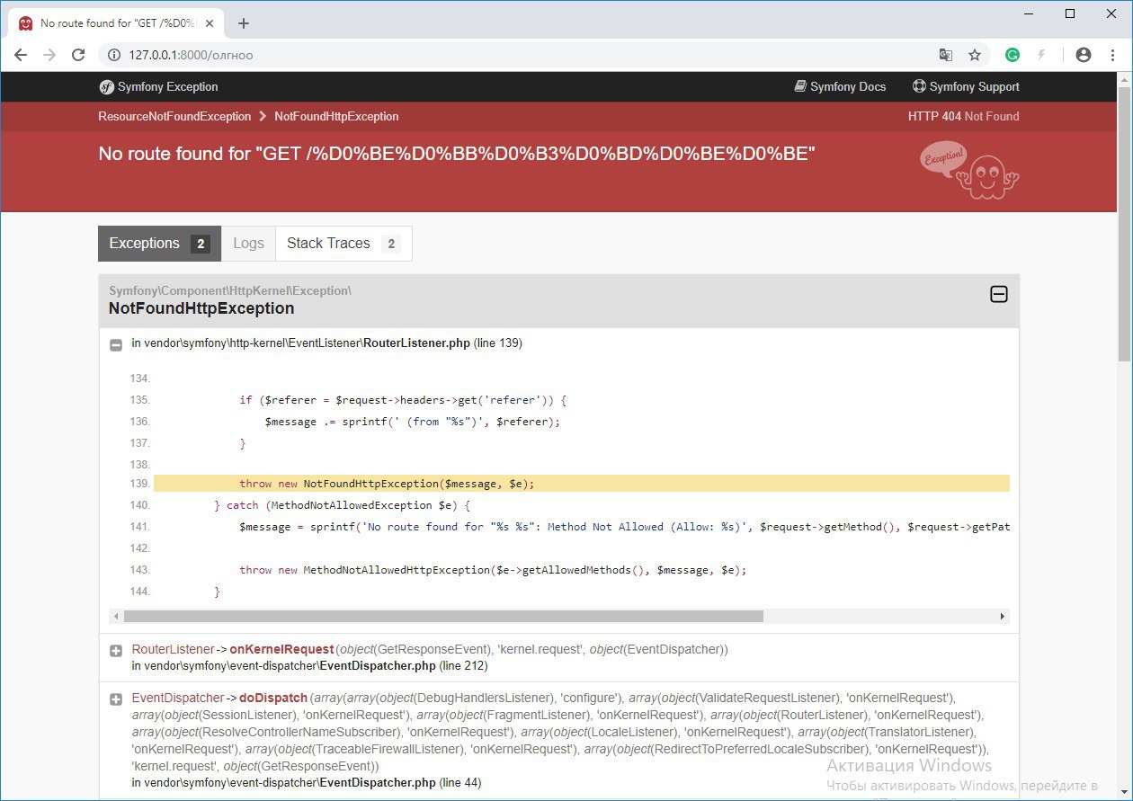Click line 135 referer if statement code
Screen dimensions: 1133x801
coord(402,400)
